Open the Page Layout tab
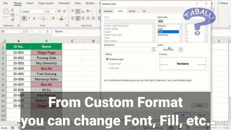231x130 pixels. 46,3
